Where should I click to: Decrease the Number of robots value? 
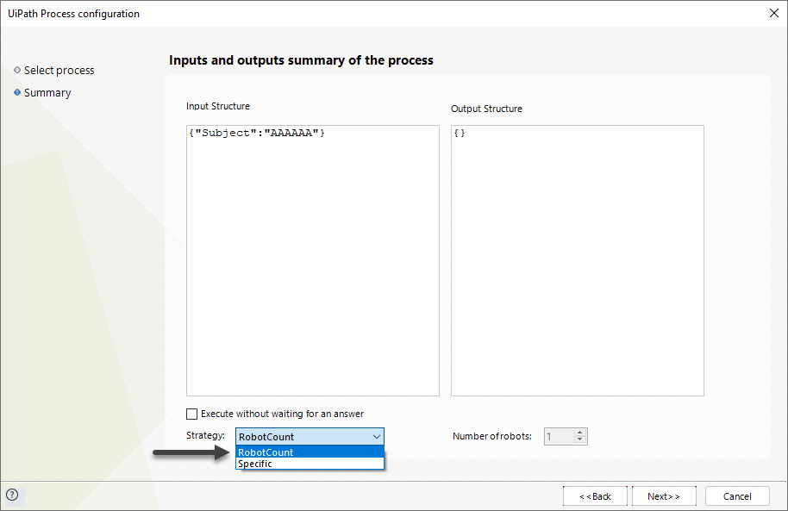(580, 440)
